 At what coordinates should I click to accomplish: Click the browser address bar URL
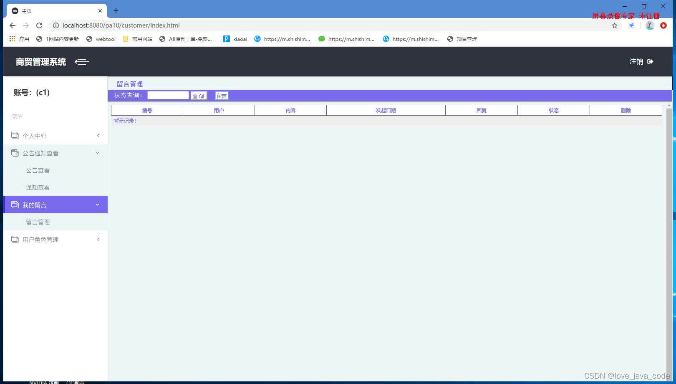[x=121, y=25]
